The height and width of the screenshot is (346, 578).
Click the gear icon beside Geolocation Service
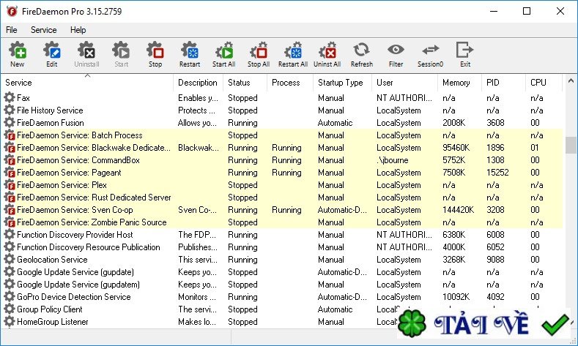[10, 259]
